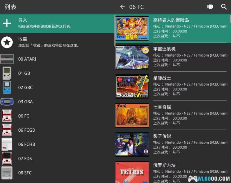Click the 06 FC header title
The width and height of the screenshot is (231, 183).
click(x=137, y=7)
